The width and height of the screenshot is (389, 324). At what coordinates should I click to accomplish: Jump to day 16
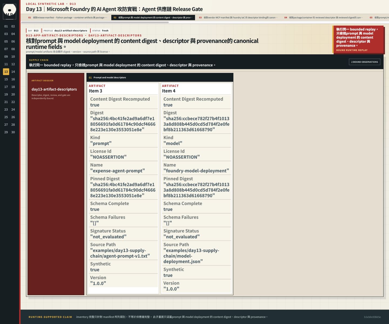click(13, 79)
